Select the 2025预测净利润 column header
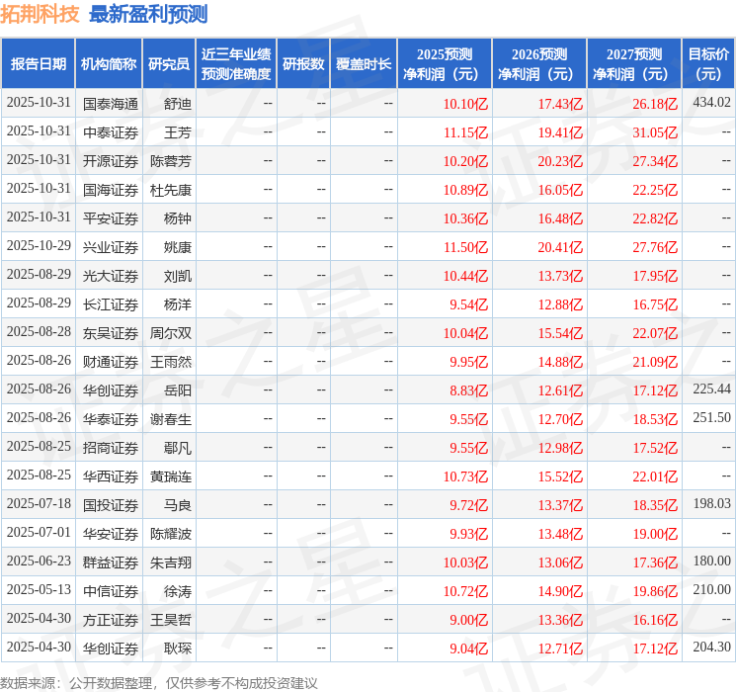This screenshot has width=736, height=692. click(445, 64)
